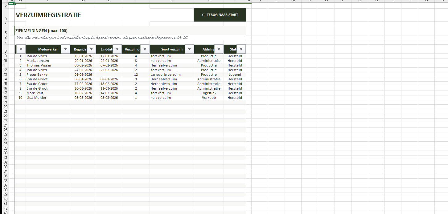Image resolution: width=448 pixels, height=214 pixels.
Task: Select the empty Einddatum cell for Pieter Bakker
Action: (109, 75)
